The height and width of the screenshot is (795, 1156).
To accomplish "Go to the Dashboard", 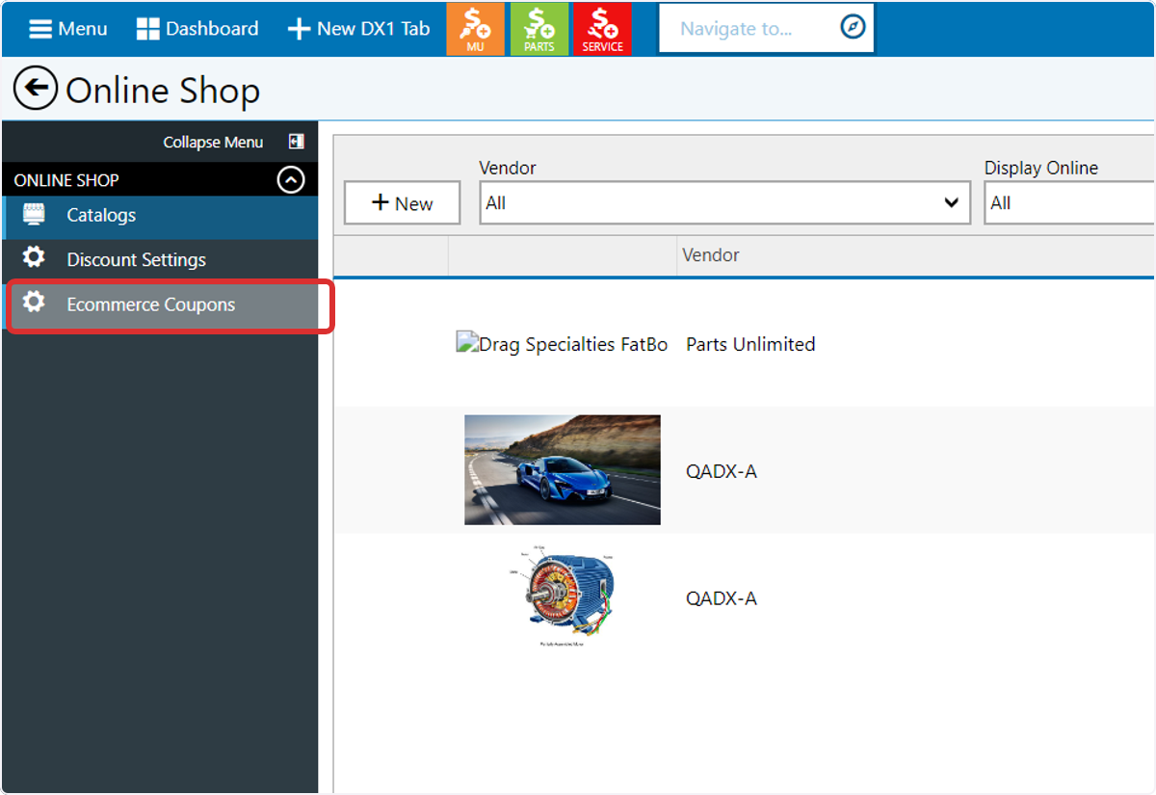I will (197, 29).
